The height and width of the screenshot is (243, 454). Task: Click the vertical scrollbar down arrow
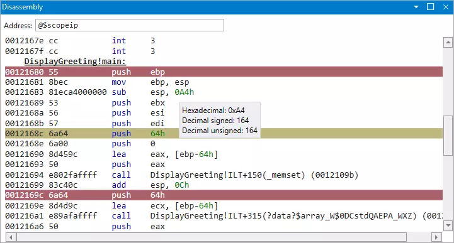[448, 225]
